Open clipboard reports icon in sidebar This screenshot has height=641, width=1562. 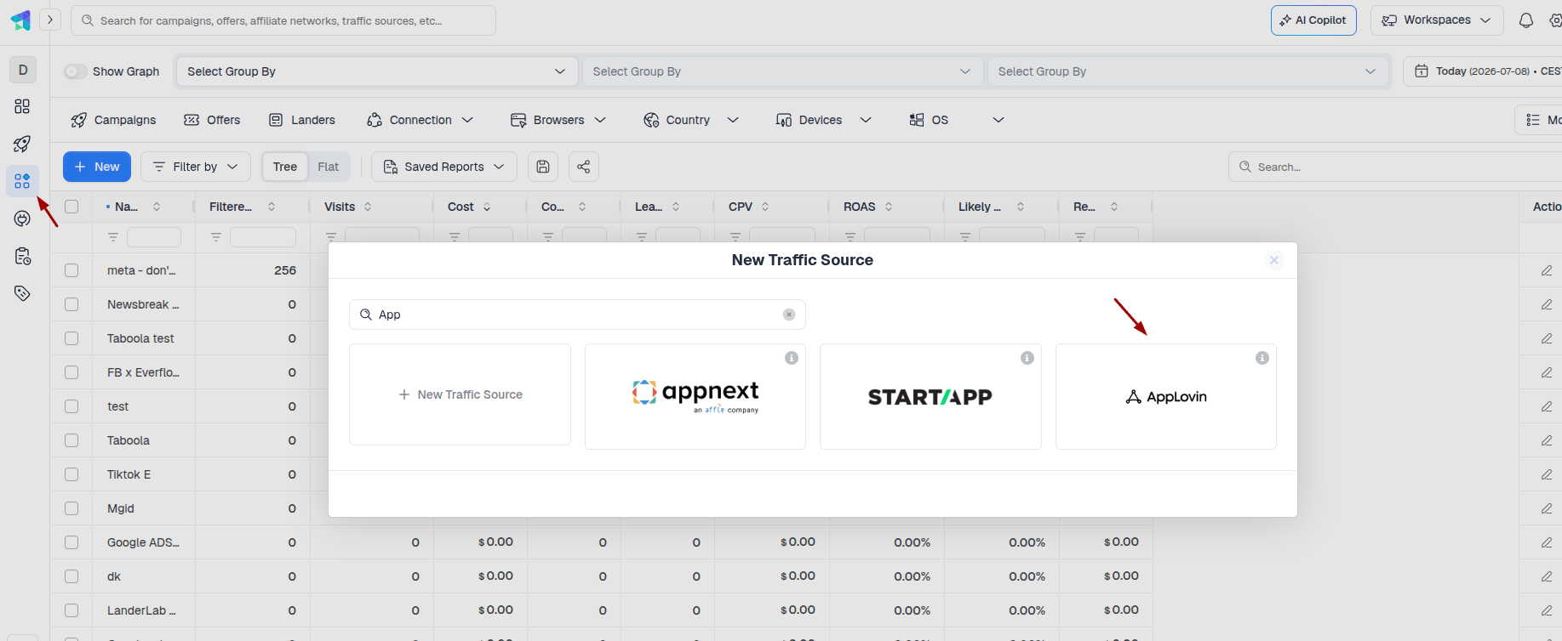22,256
